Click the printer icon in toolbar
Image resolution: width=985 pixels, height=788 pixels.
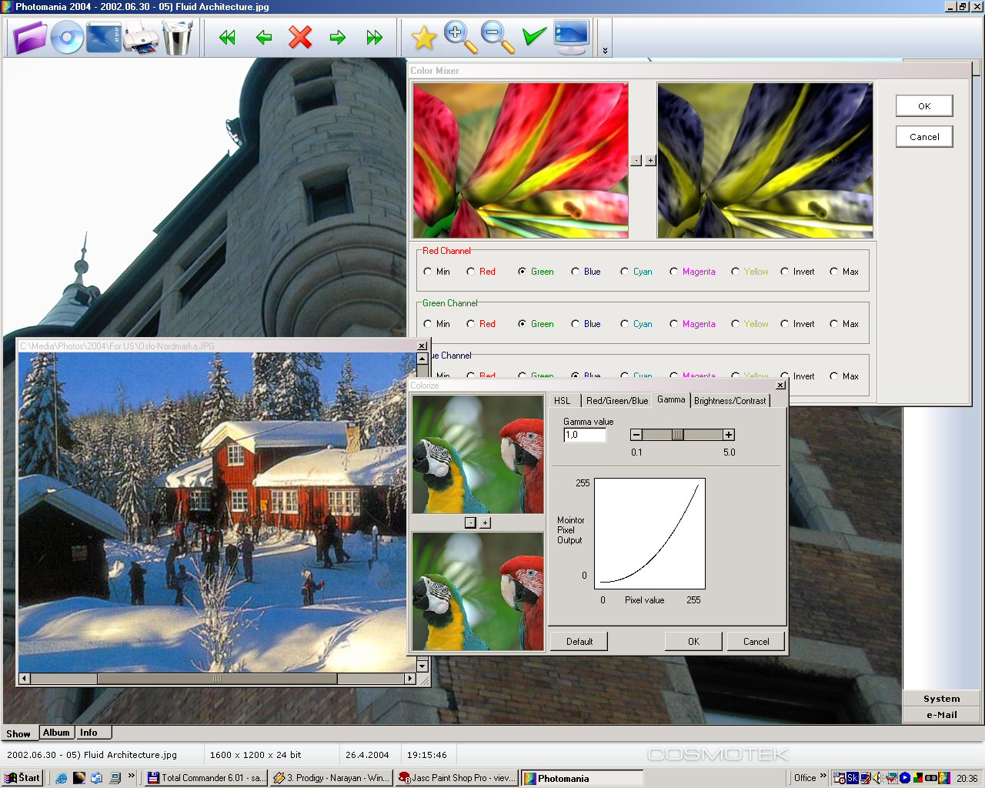141,38
